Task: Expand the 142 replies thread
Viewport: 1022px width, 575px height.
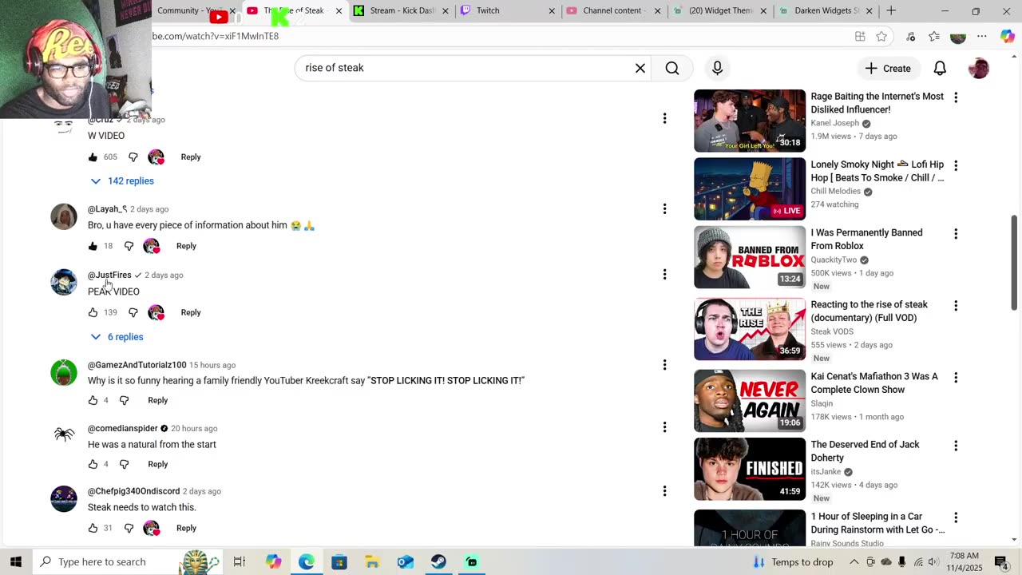Action: pos(122,180)
